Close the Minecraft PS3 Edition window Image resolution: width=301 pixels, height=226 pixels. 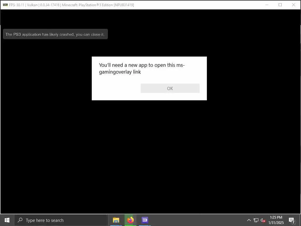click(x=294, y=5)
